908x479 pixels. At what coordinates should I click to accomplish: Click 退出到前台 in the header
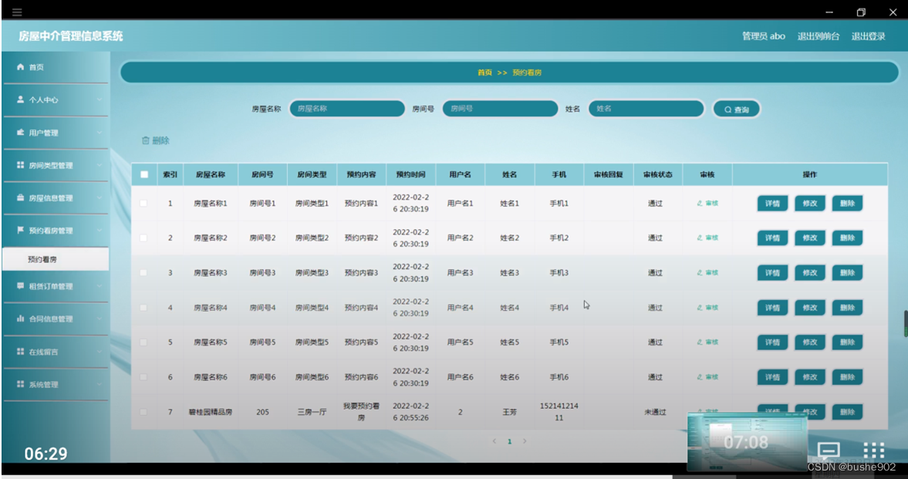[x=819, y=36]
